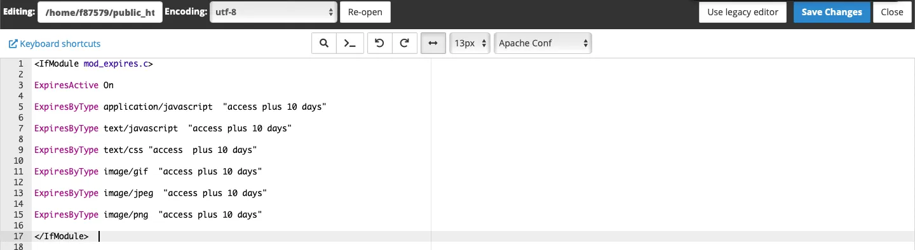The height and width of the screenshot is (250, 915).
Task: Click the image/png ExpiresByType line
Action: coord(148,214)
